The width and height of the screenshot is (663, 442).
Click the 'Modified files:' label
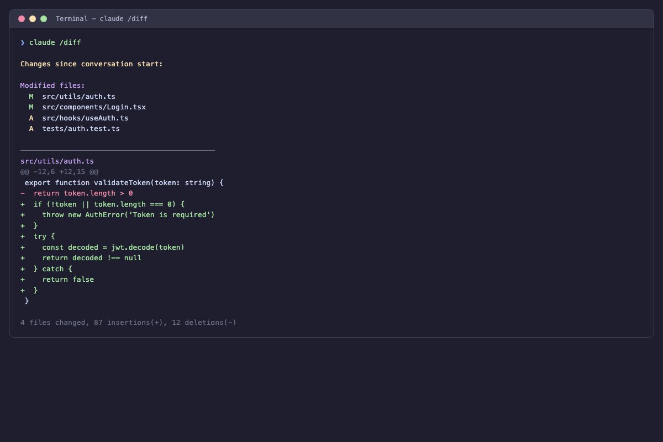pyautogui.click(x=53, y=86)
